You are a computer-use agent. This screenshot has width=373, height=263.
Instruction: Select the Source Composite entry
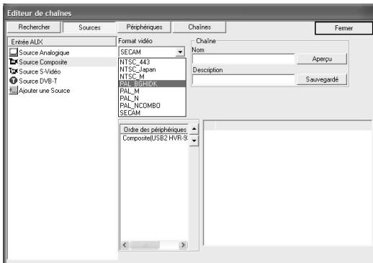[43, 62]
